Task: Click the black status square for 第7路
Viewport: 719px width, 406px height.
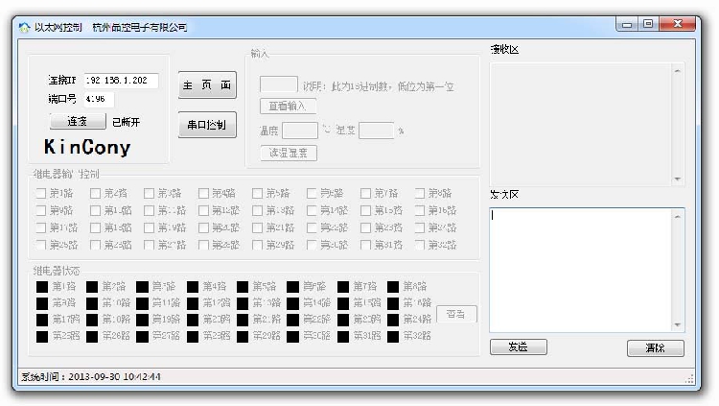Action: 343,287
